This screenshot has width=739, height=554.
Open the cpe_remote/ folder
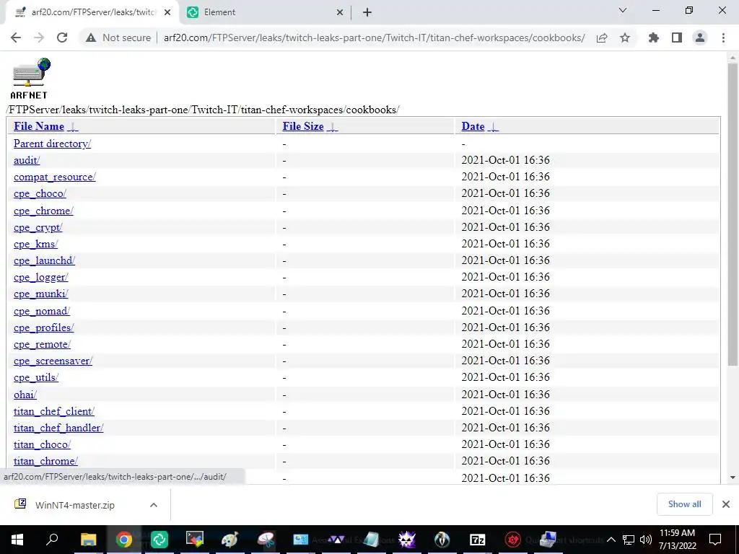42,344
